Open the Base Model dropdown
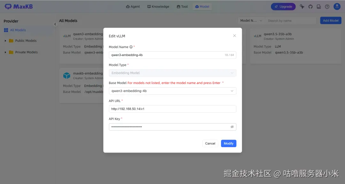 (x=172, y=91)
